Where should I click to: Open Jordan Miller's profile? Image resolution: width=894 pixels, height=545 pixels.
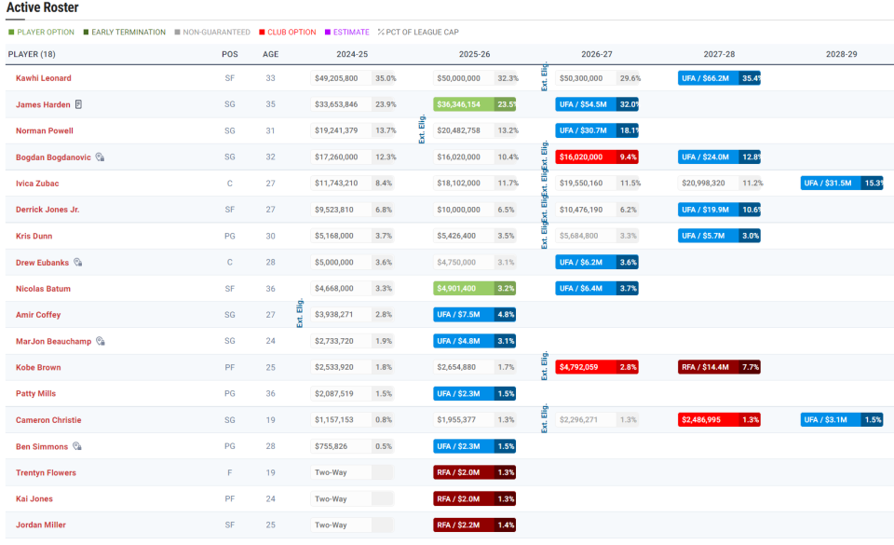click(x=40, y=525)
